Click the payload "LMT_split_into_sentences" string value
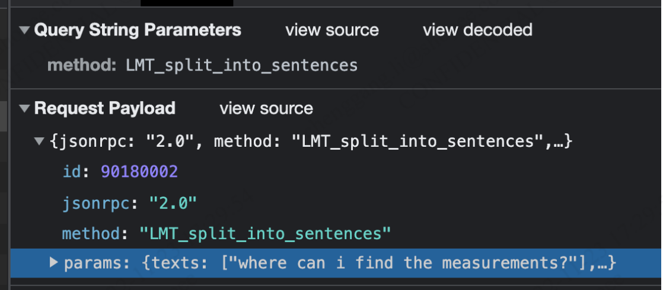 pyautogui.click(x=265, y=234)
